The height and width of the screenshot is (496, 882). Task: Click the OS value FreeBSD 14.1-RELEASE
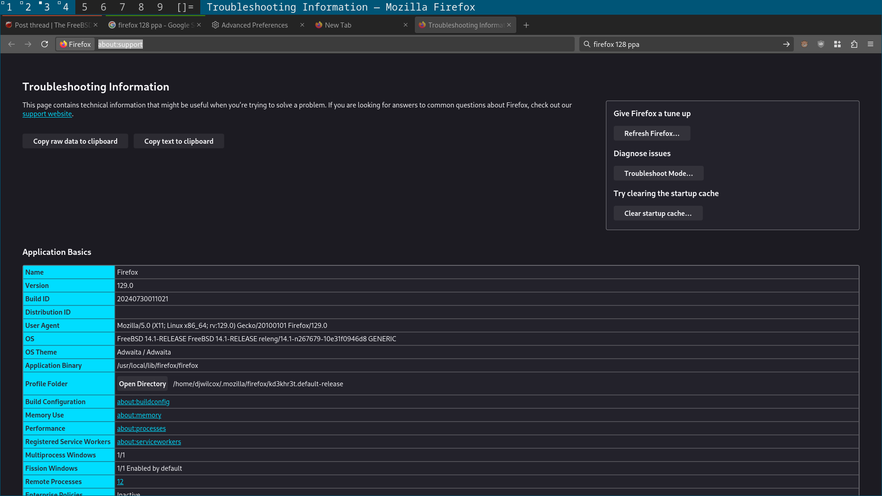click(x=256, y=339)
